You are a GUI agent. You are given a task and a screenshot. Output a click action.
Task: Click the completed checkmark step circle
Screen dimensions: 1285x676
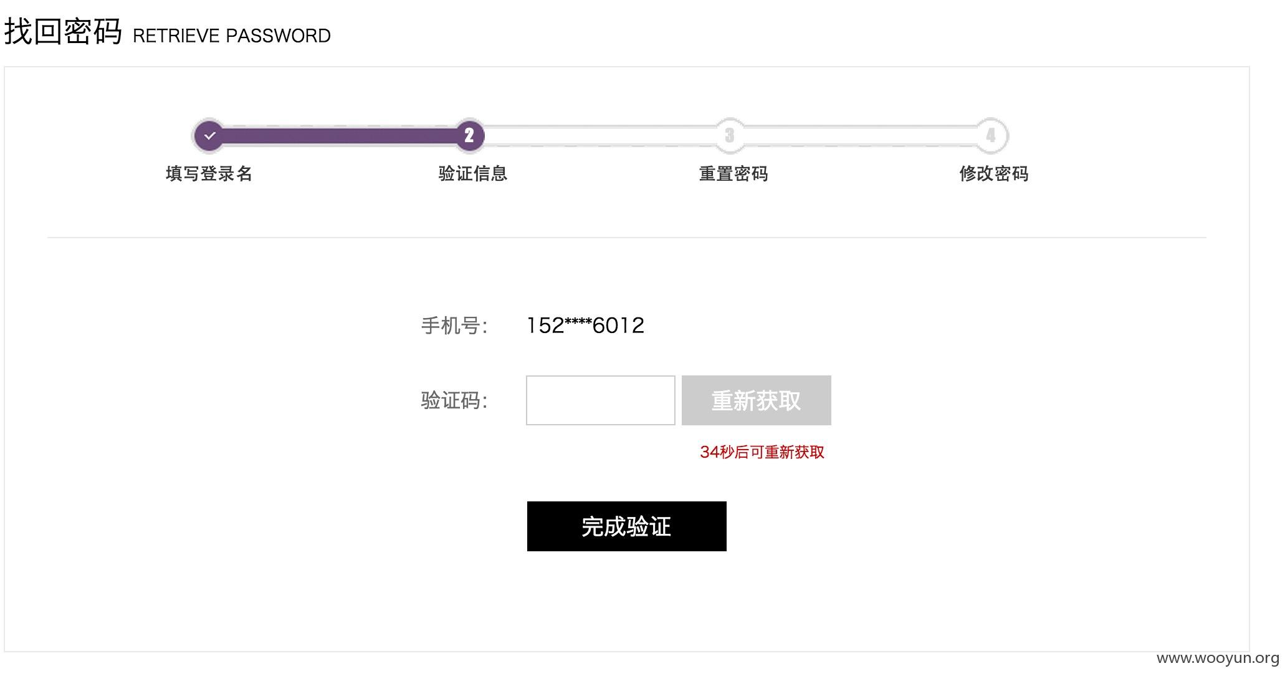209,135
